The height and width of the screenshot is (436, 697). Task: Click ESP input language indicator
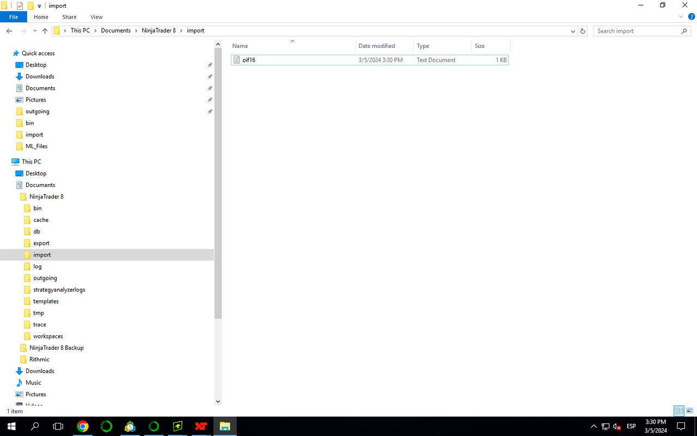pos(631,426)
